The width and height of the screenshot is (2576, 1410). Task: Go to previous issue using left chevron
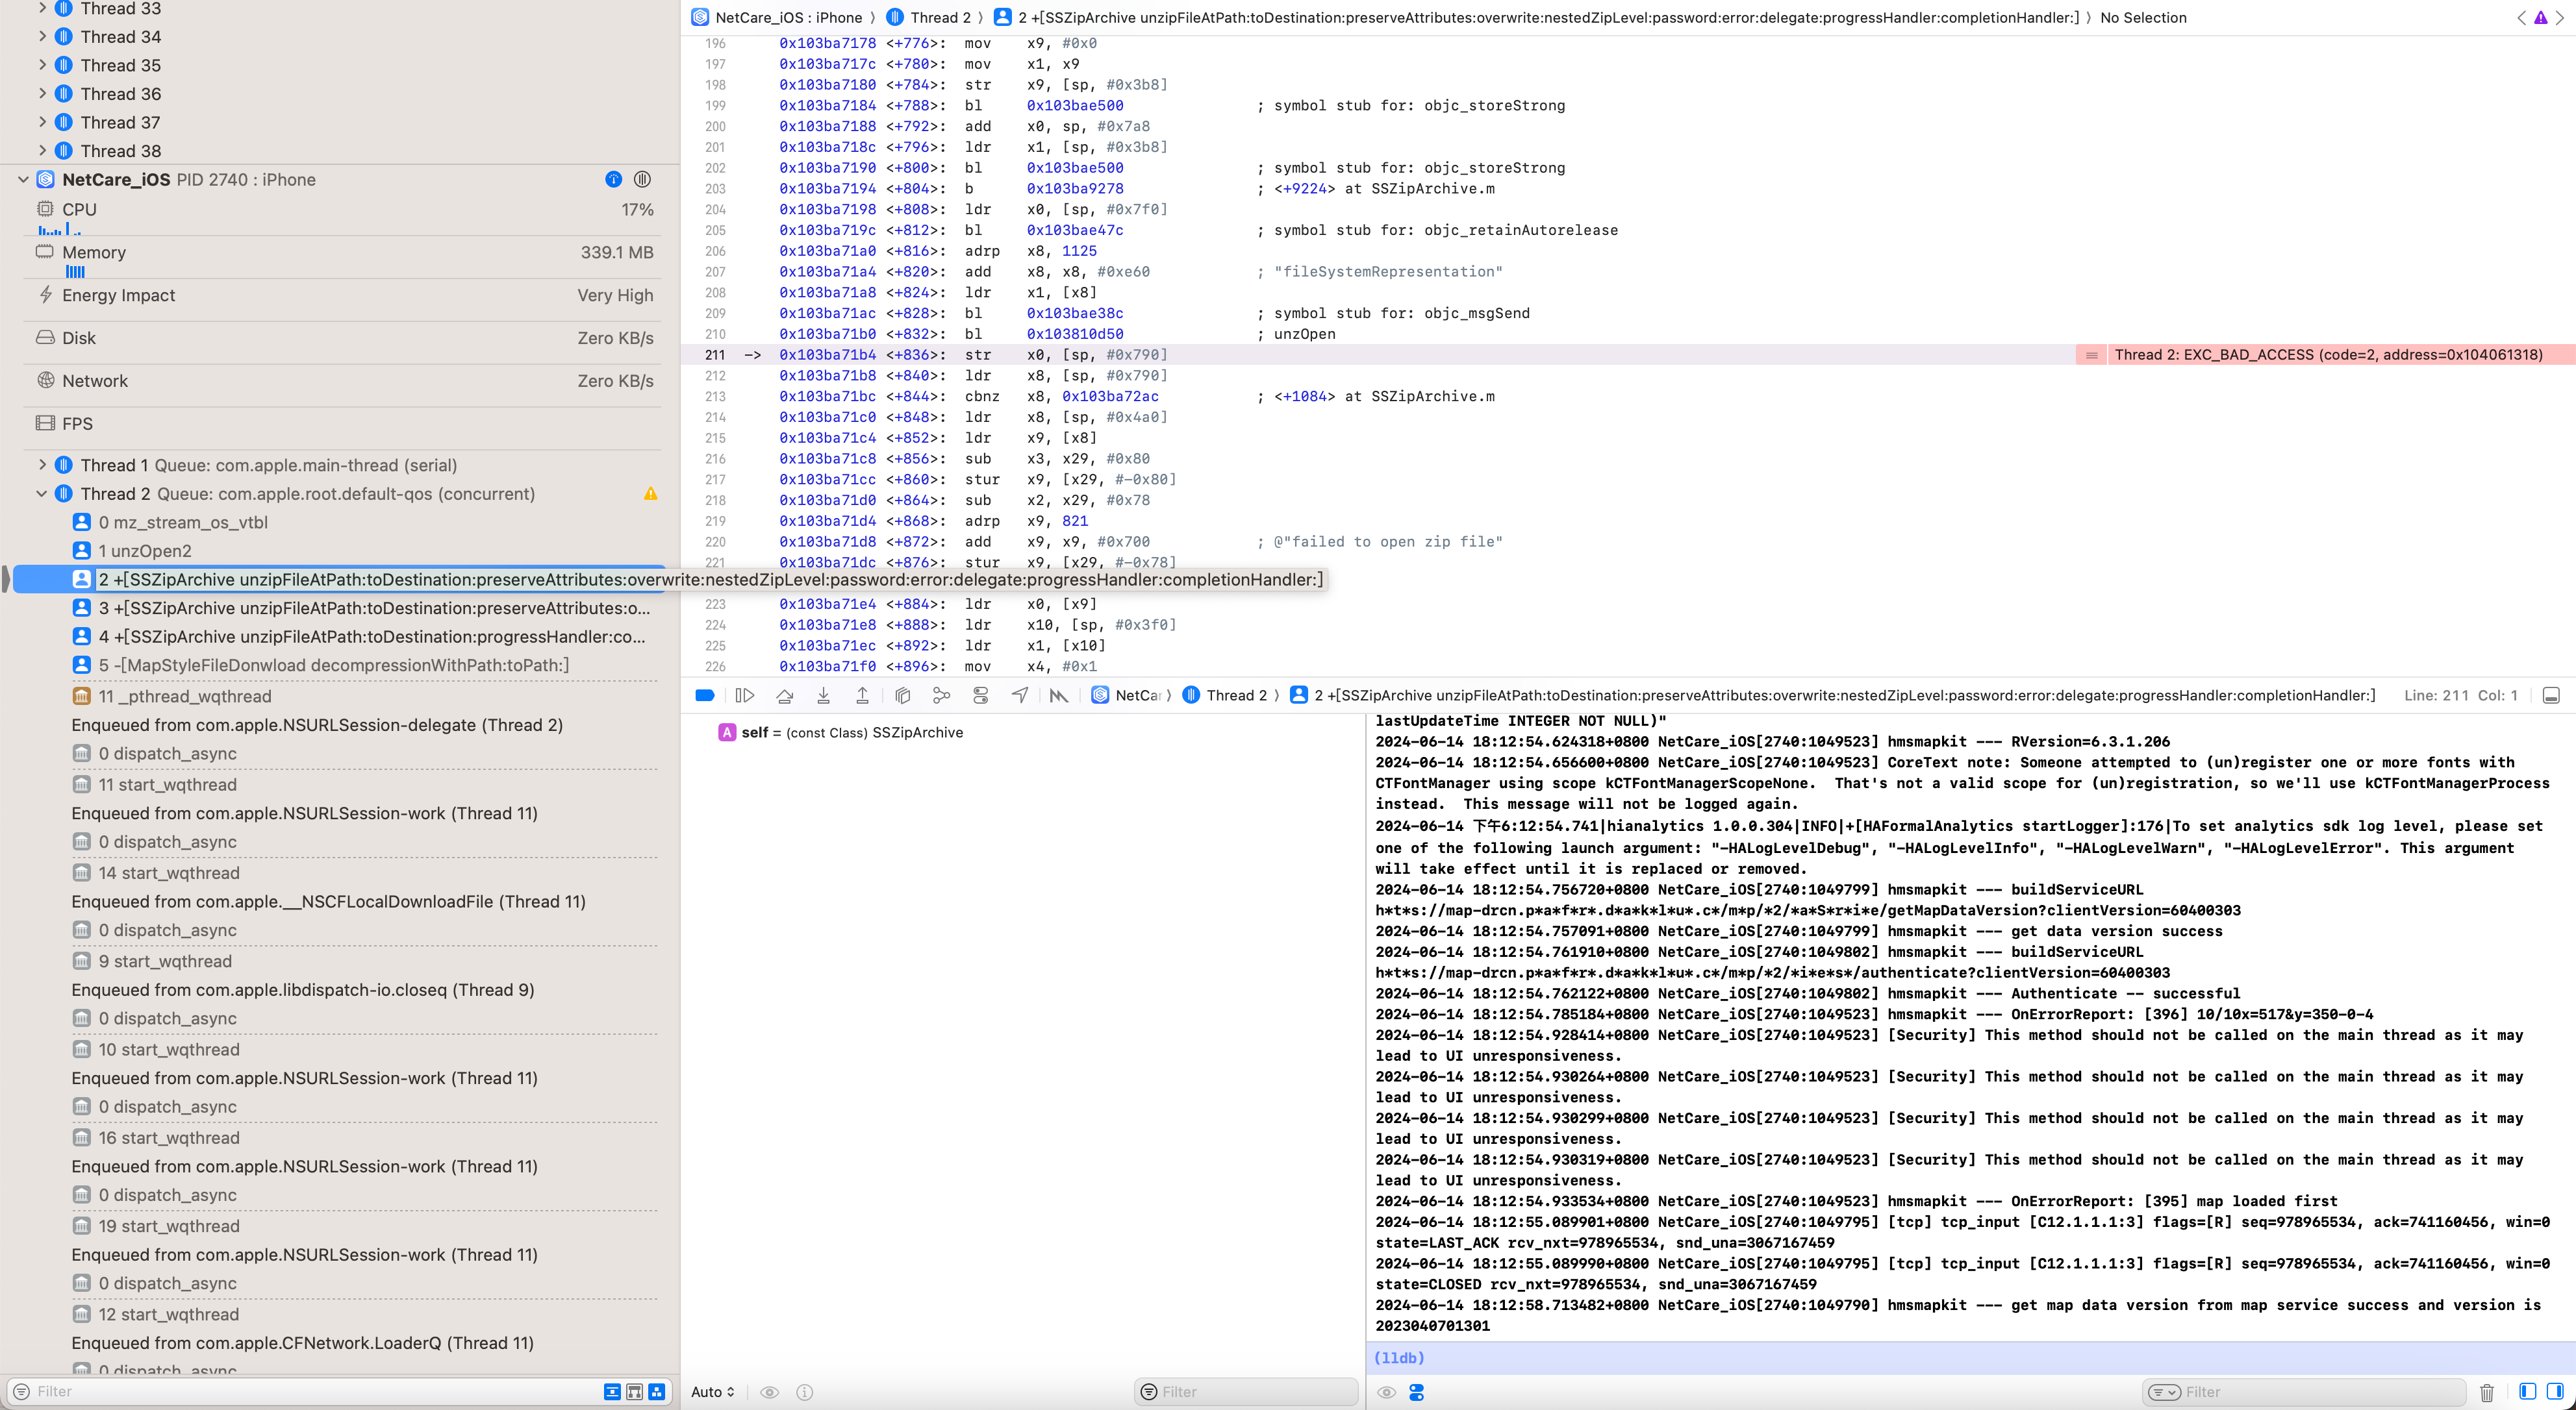tap(2521, 18)
